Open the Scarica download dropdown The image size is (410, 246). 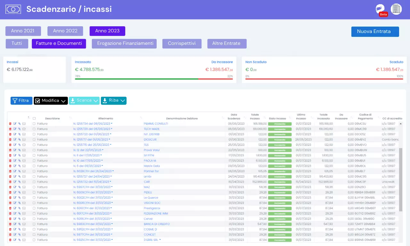tap(84, 101)
